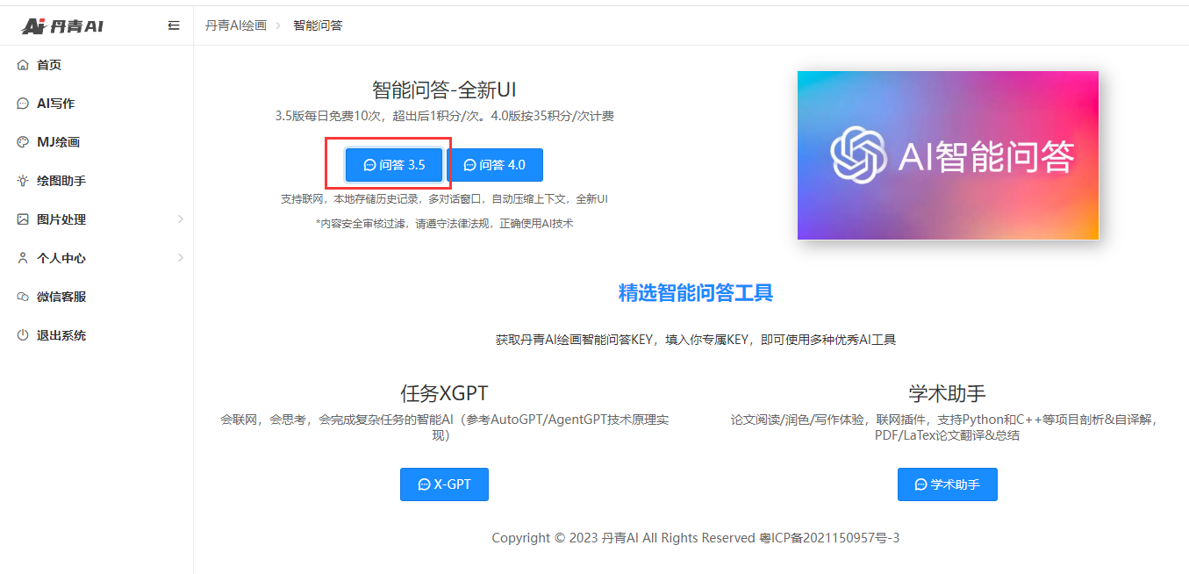This screenshot has width=1189, height=574.
Task: Expand the 图片处理 submenu arrow
Action: pos(180,219)
